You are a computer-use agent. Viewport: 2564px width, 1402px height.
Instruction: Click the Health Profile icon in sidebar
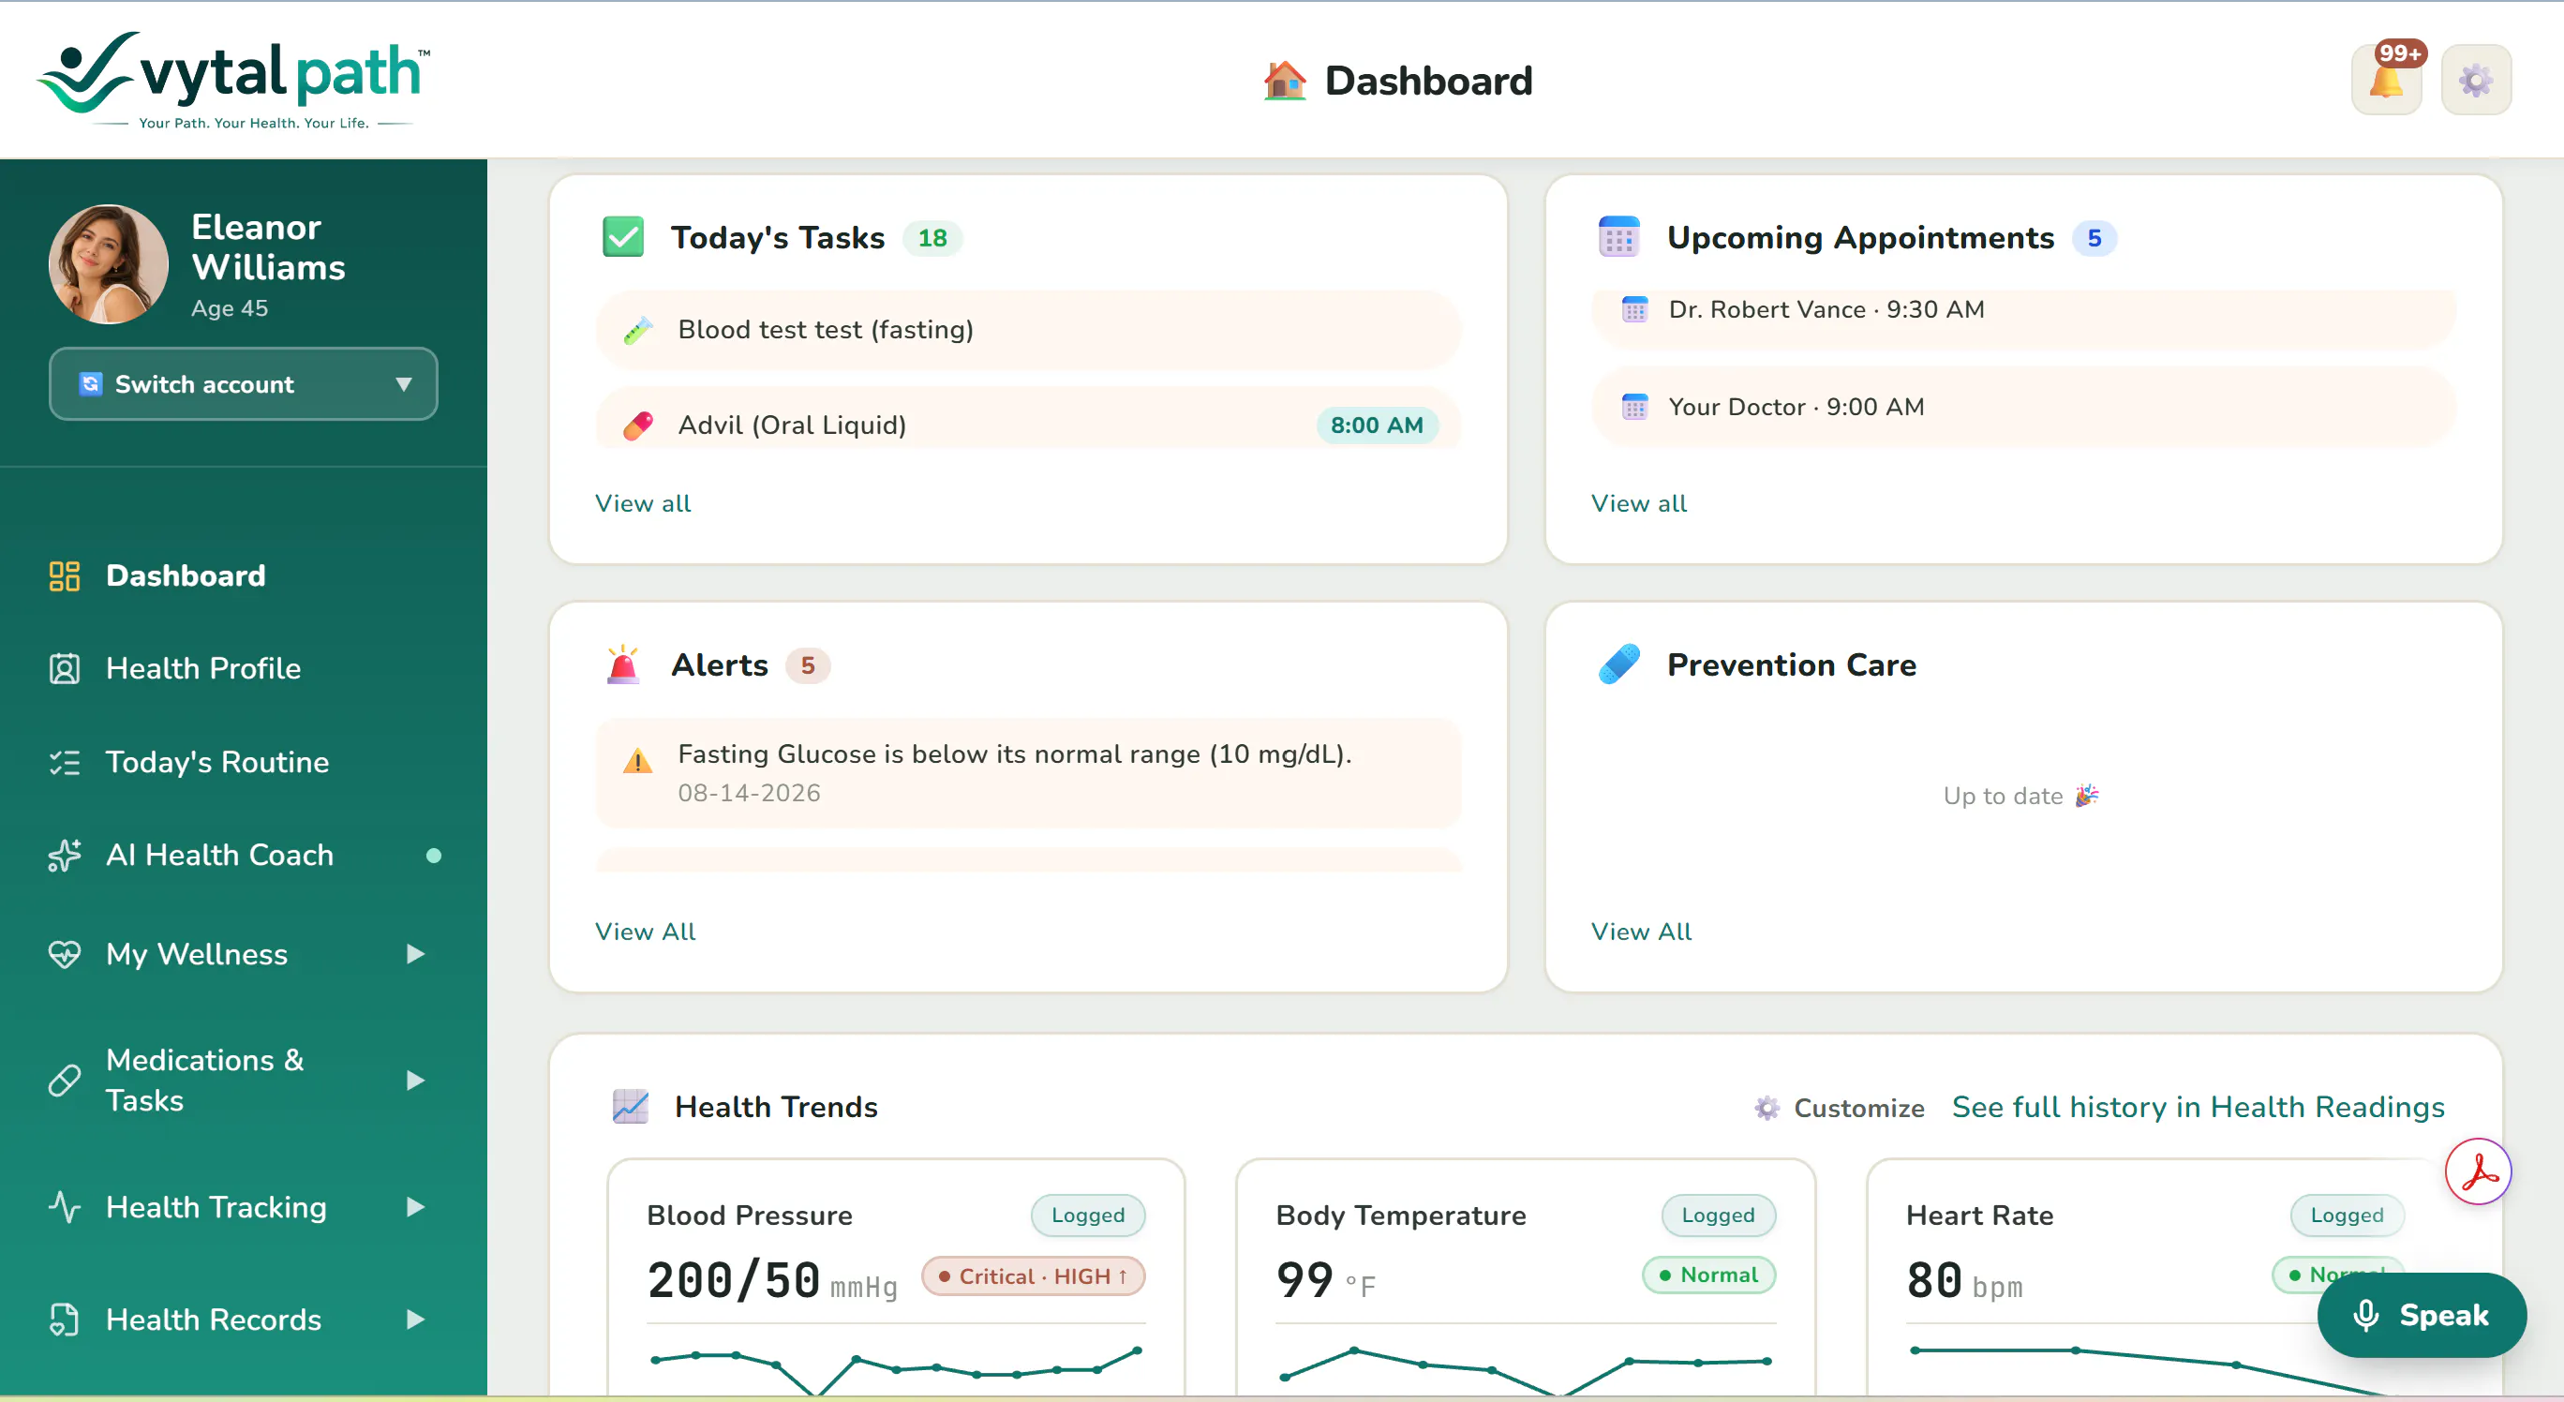coord(65,667)
